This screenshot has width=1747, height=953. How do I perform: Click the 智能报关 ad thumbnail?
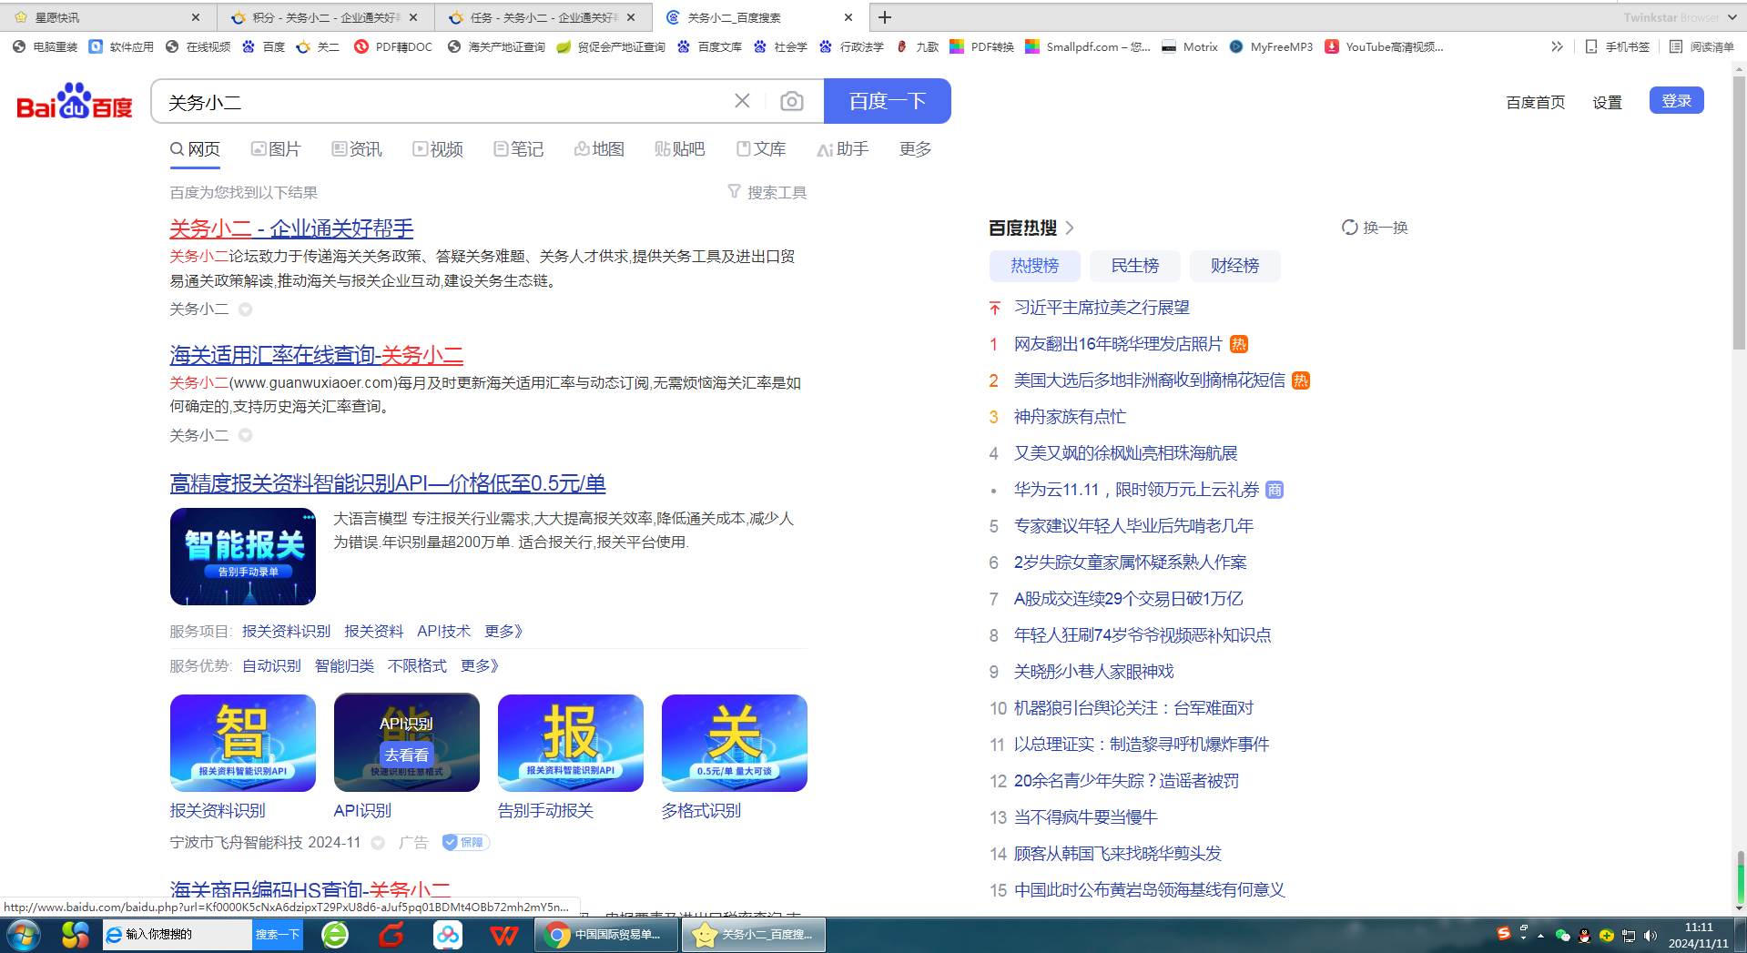coord(243,556)
